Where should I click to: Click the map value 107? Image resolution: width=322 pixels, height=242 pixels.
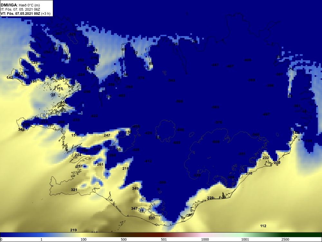point(51,125)
